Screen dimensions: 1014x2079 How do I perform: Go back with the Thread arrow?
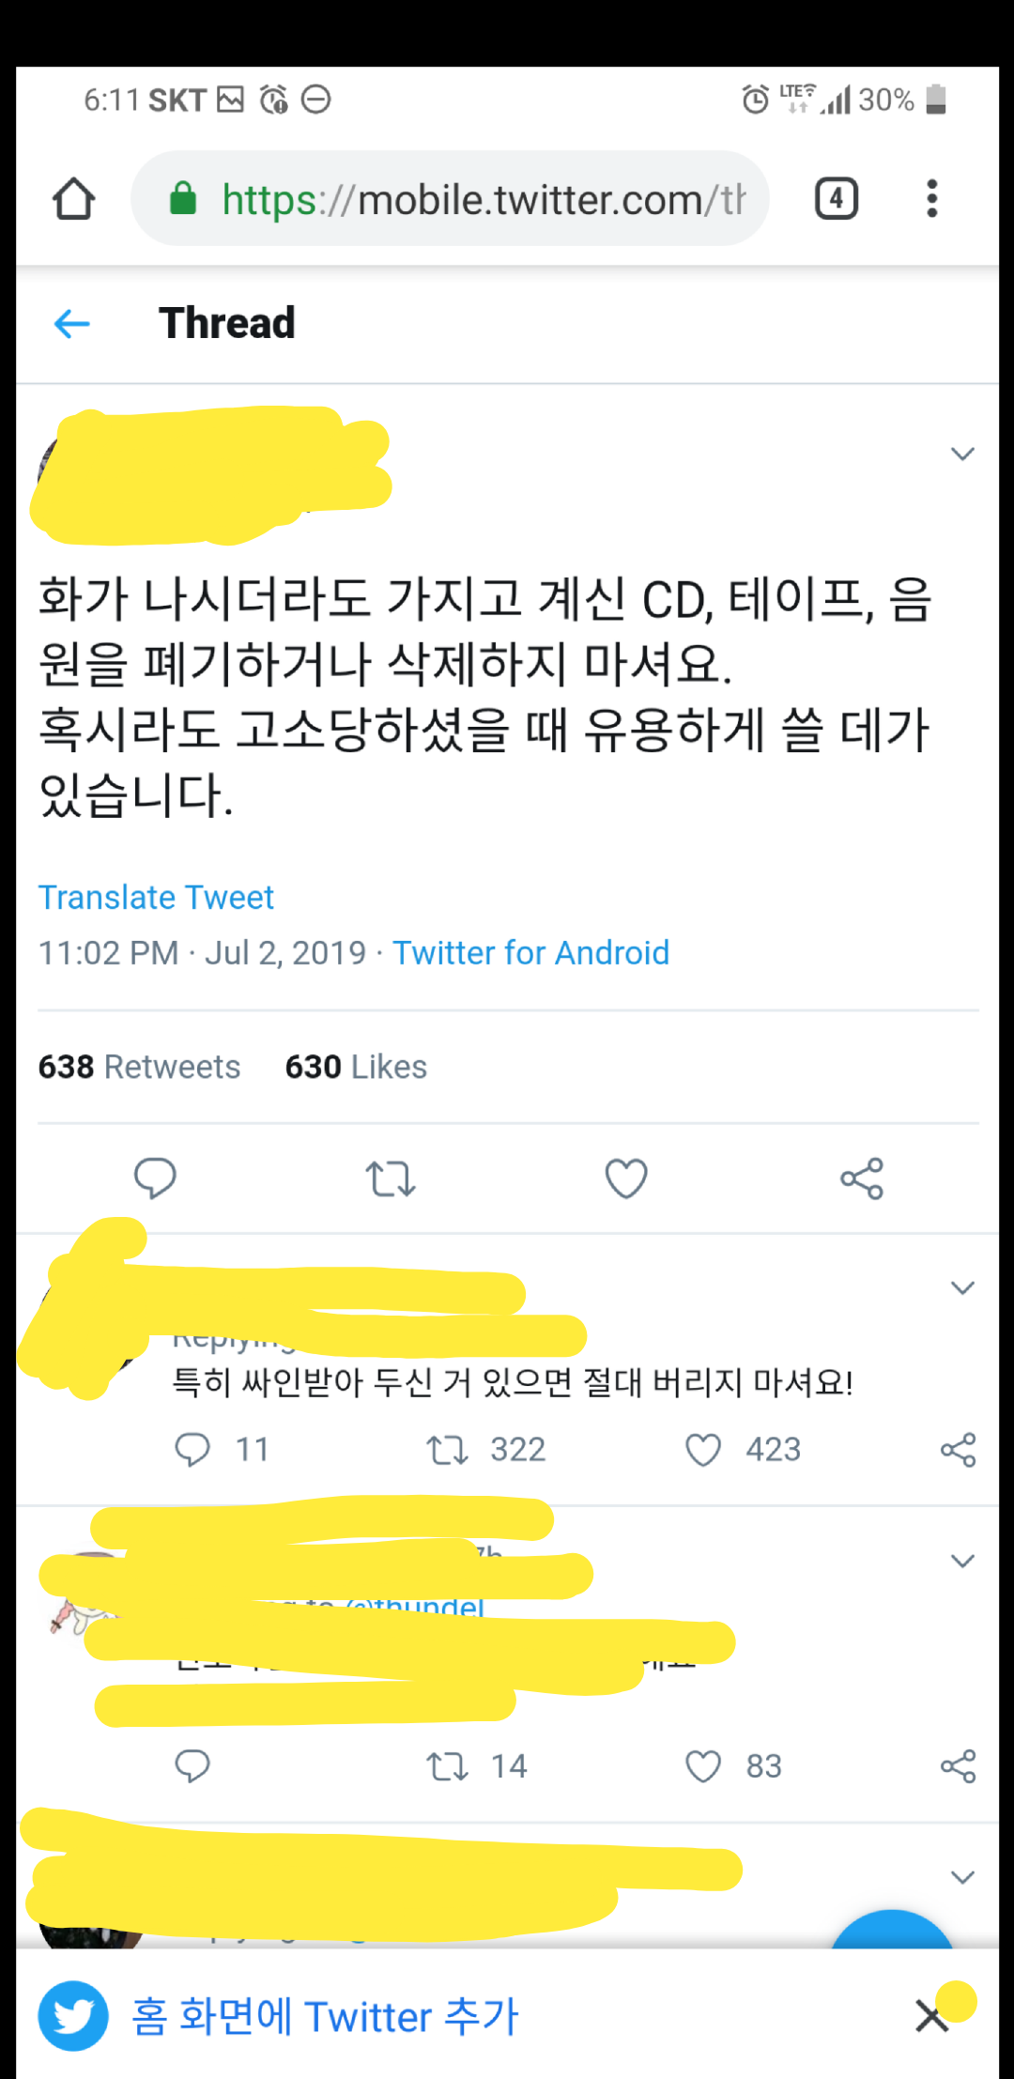click(72, 324)
